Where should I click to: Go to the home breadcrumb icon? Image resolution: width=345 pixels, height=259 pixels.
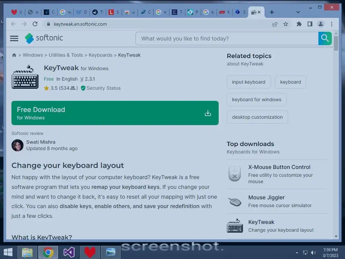(14, 55)
